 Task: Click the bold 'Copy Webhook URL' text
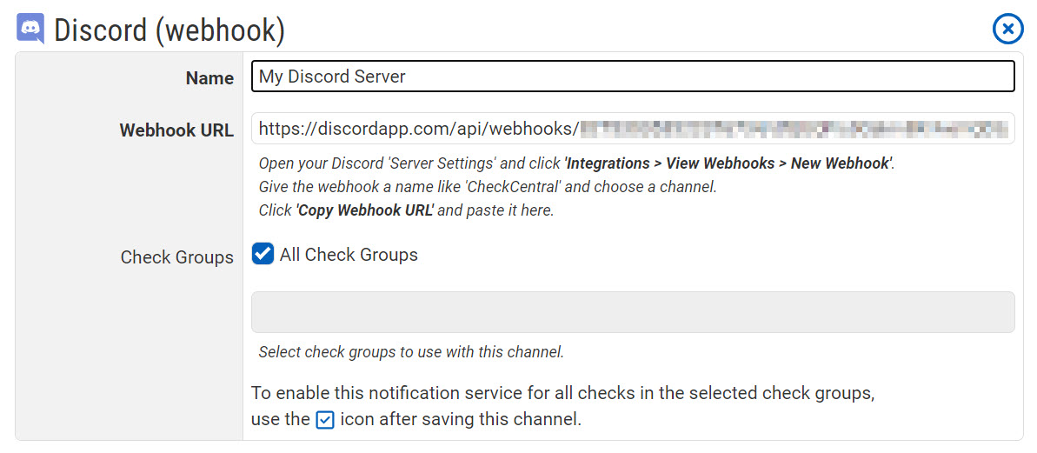(365, 210)
